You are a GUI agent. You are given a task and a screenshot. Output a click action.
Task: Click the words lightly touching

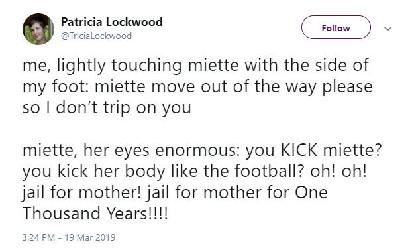(119, 66)
